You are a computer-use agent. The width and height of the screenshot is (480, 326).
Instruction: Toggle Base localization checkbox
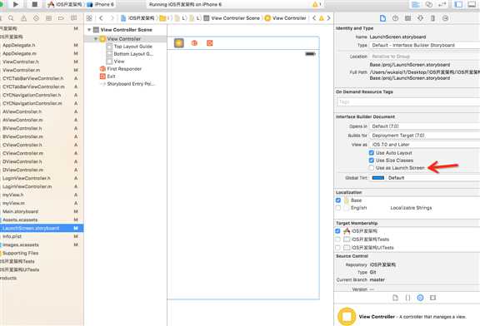338,200
